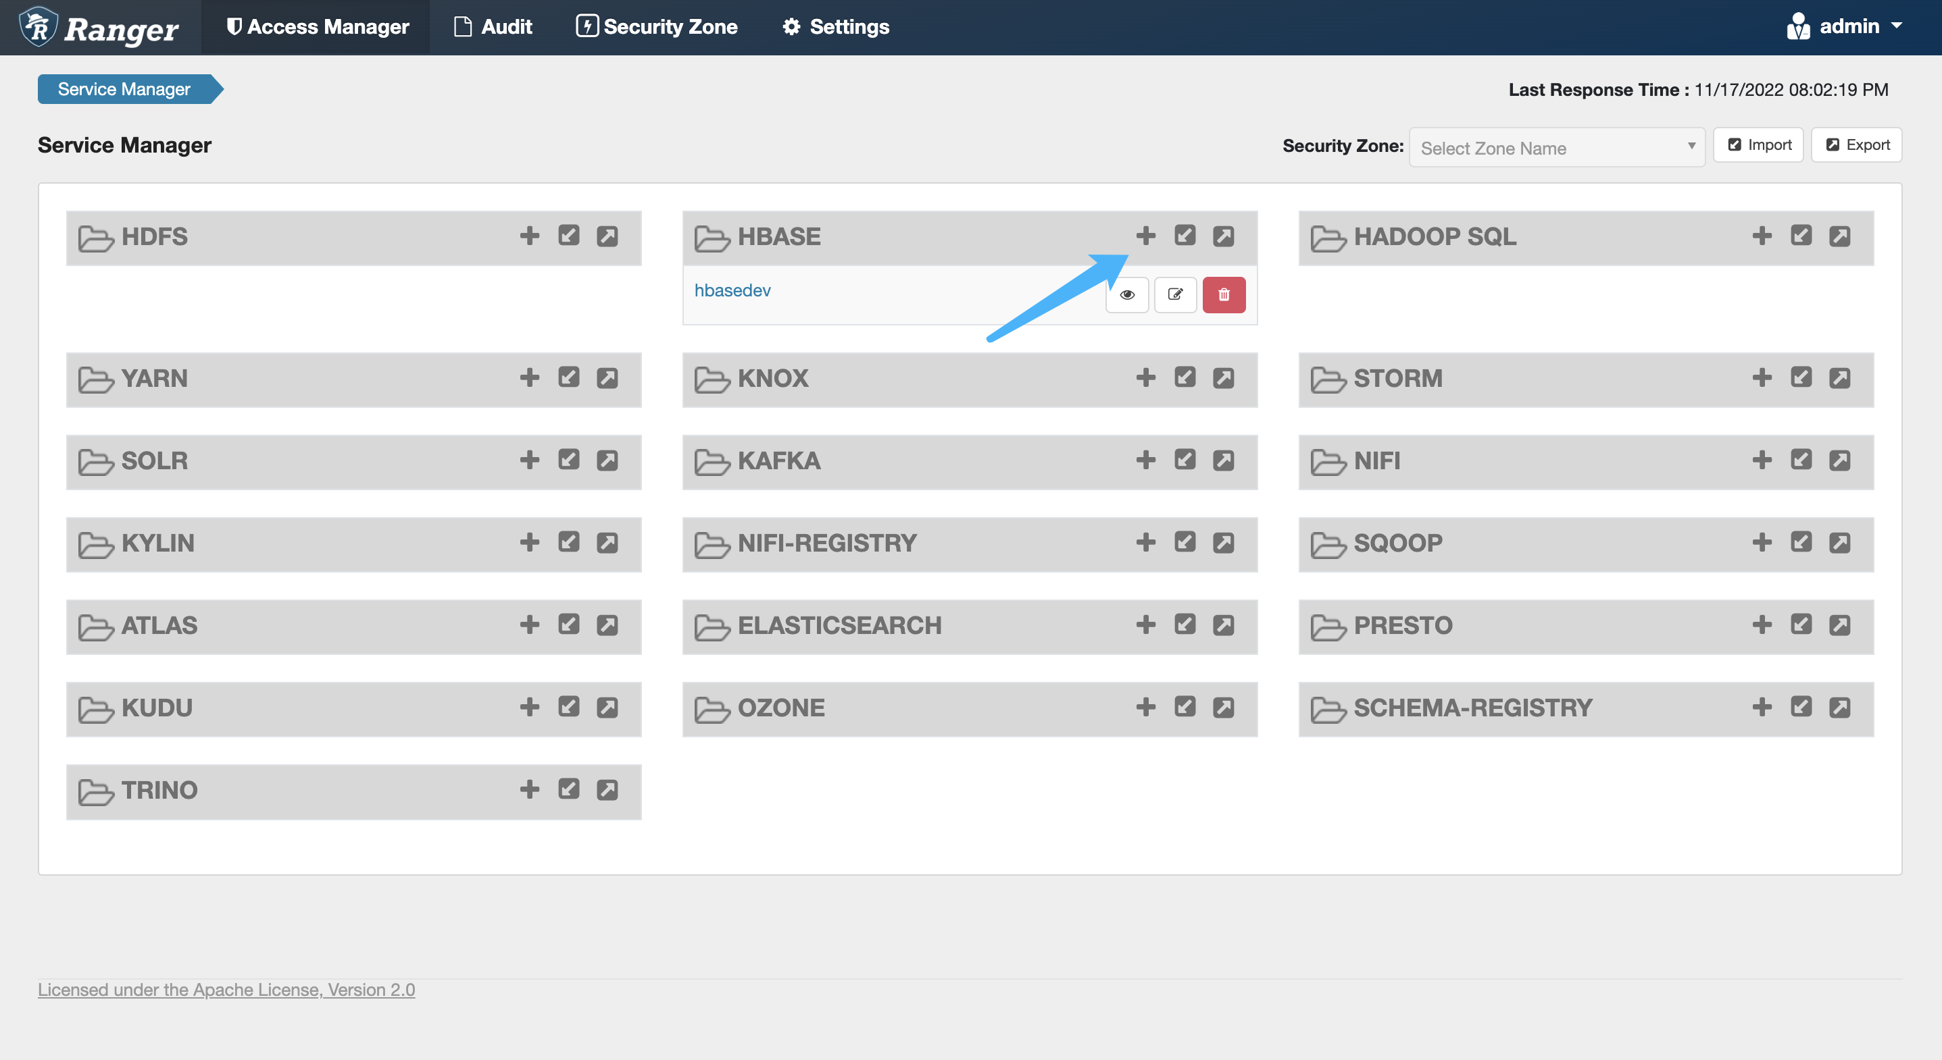Export ELASTICSEARCH policies
The width and height of the screenshot is (1942, 1060).
tap(1223, 625)
